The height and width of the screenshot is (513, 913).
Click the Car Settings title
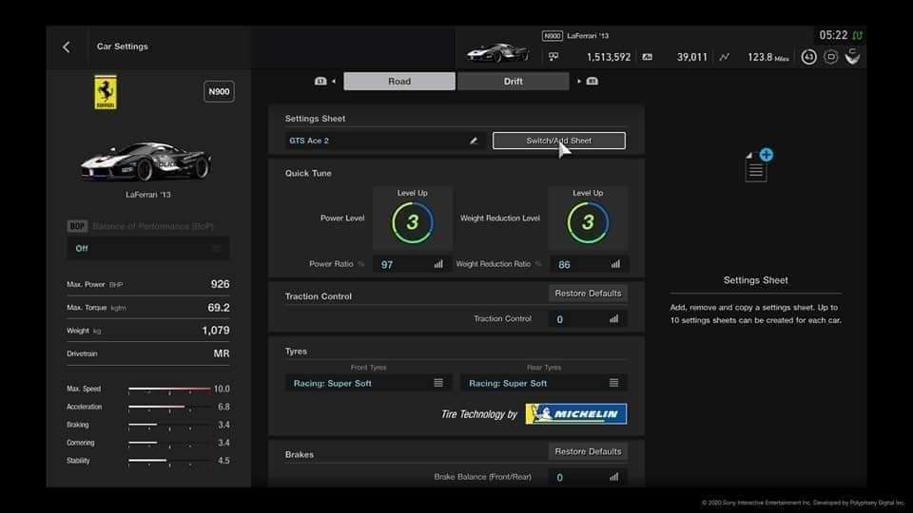coord(123,47)
